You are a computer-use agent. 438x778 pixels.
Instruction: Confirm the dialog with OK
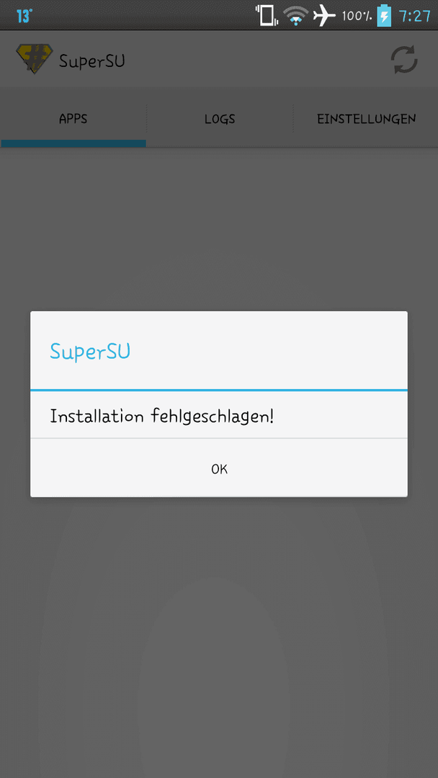219,468
